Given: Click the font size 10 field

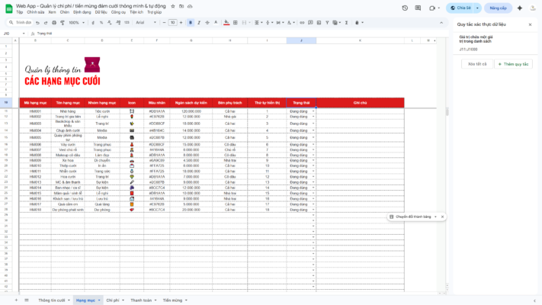Looking at the screenshot, I should tap(172, 22).
